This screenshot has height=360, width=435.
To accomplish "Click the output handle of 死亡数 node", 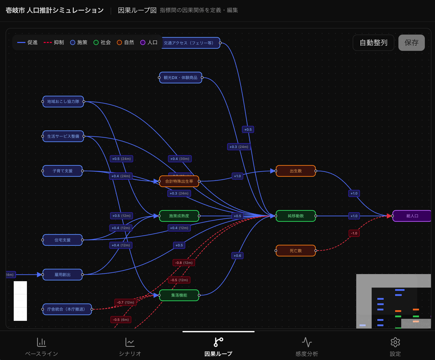I will click(316, 251).
